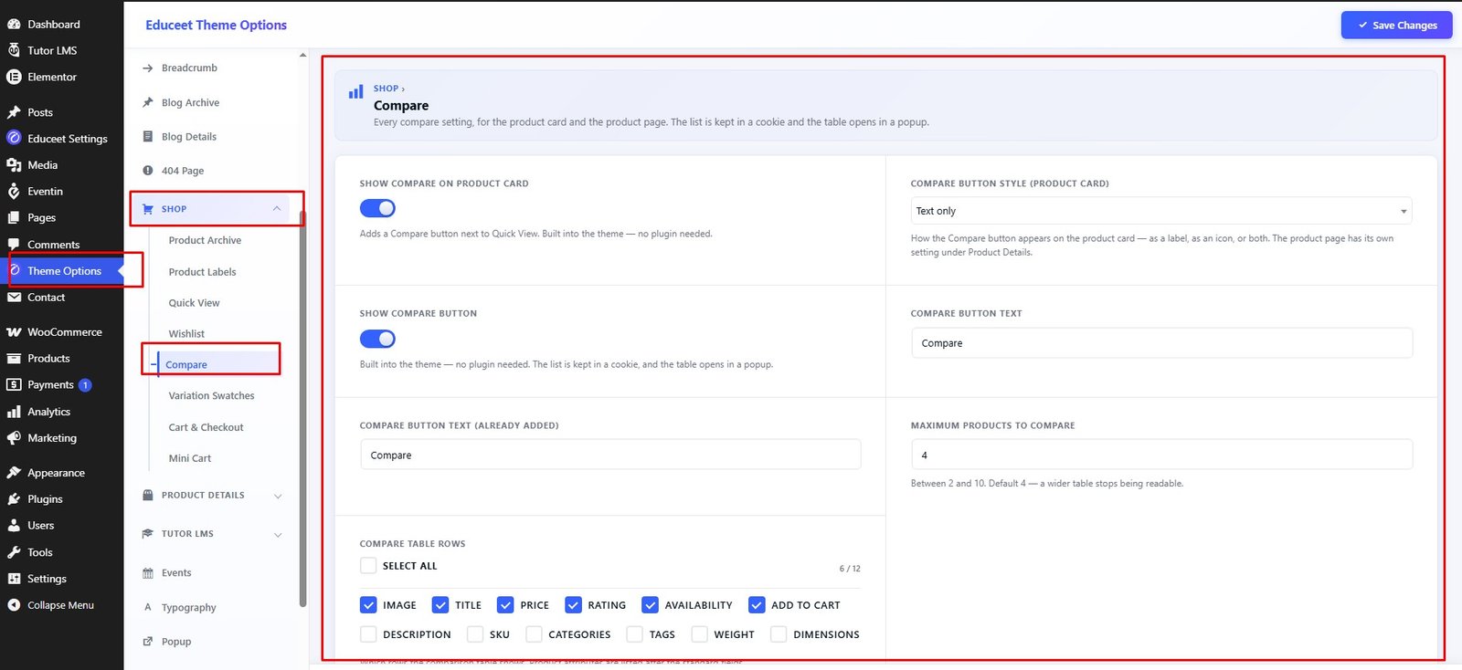Expand the Product Details section chevron

278,496
